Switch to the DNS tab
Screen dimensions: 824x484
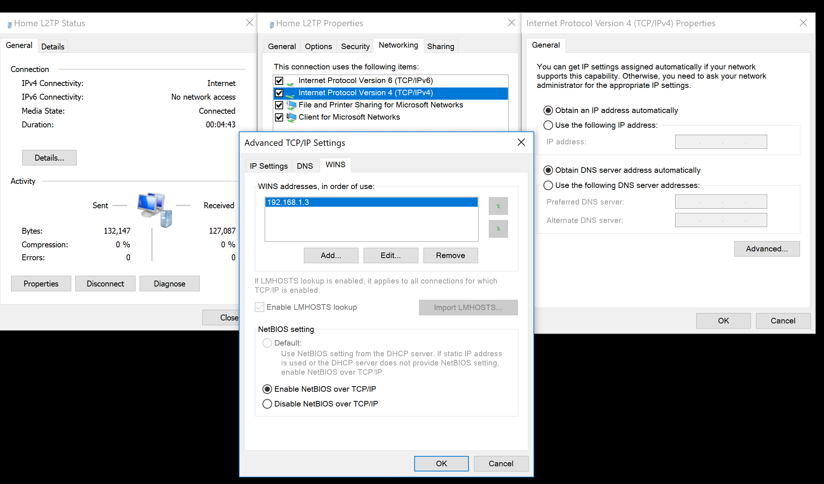305,165
